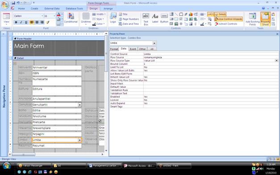
Task: Toggle Use Control Wizards
Action: [229, 19]
